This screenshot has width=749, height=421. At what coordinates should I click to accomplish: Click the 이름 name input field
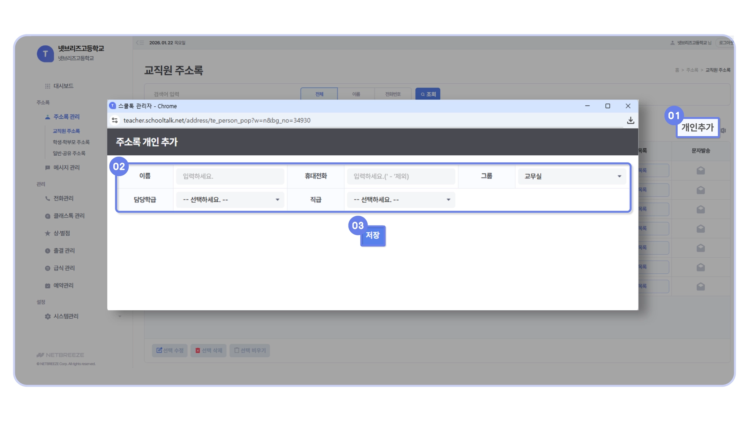pos(230,176)
